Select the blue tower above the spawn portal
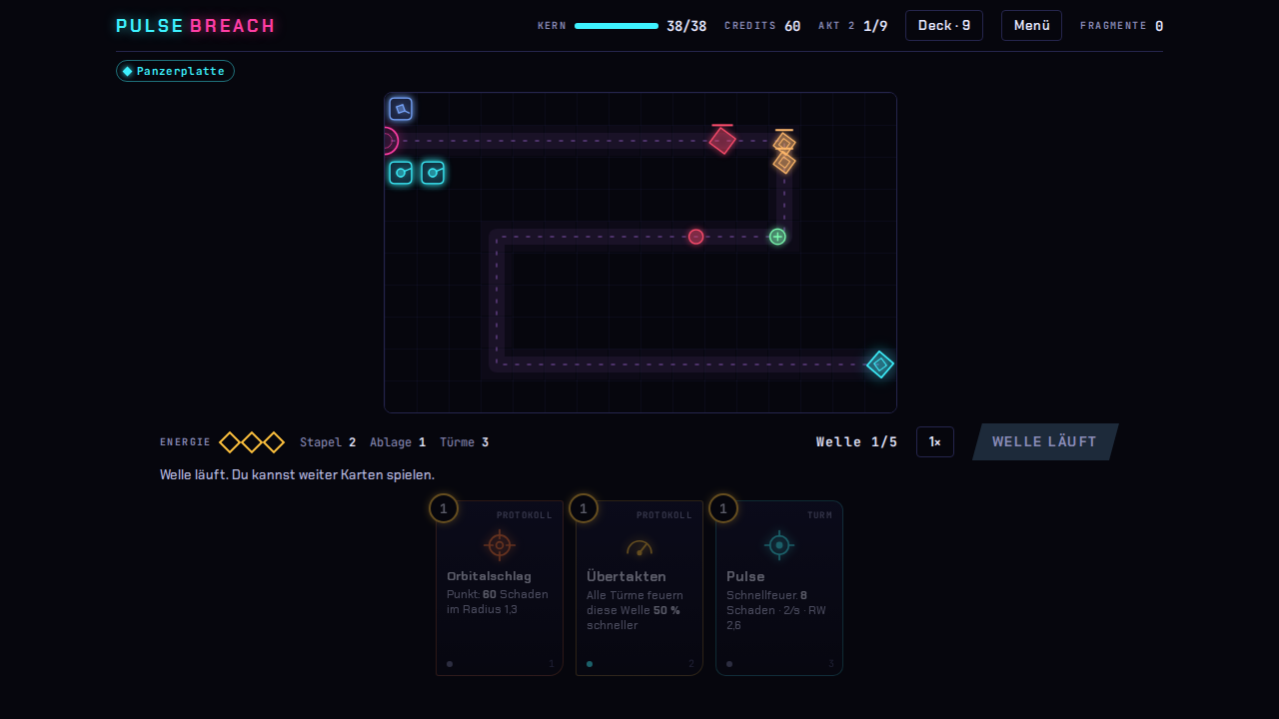This screenshot has width=1279, height=719. (401, 109)
